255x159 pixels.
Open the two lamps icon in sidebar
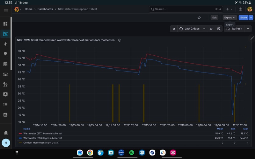click(x=5, y=84)
